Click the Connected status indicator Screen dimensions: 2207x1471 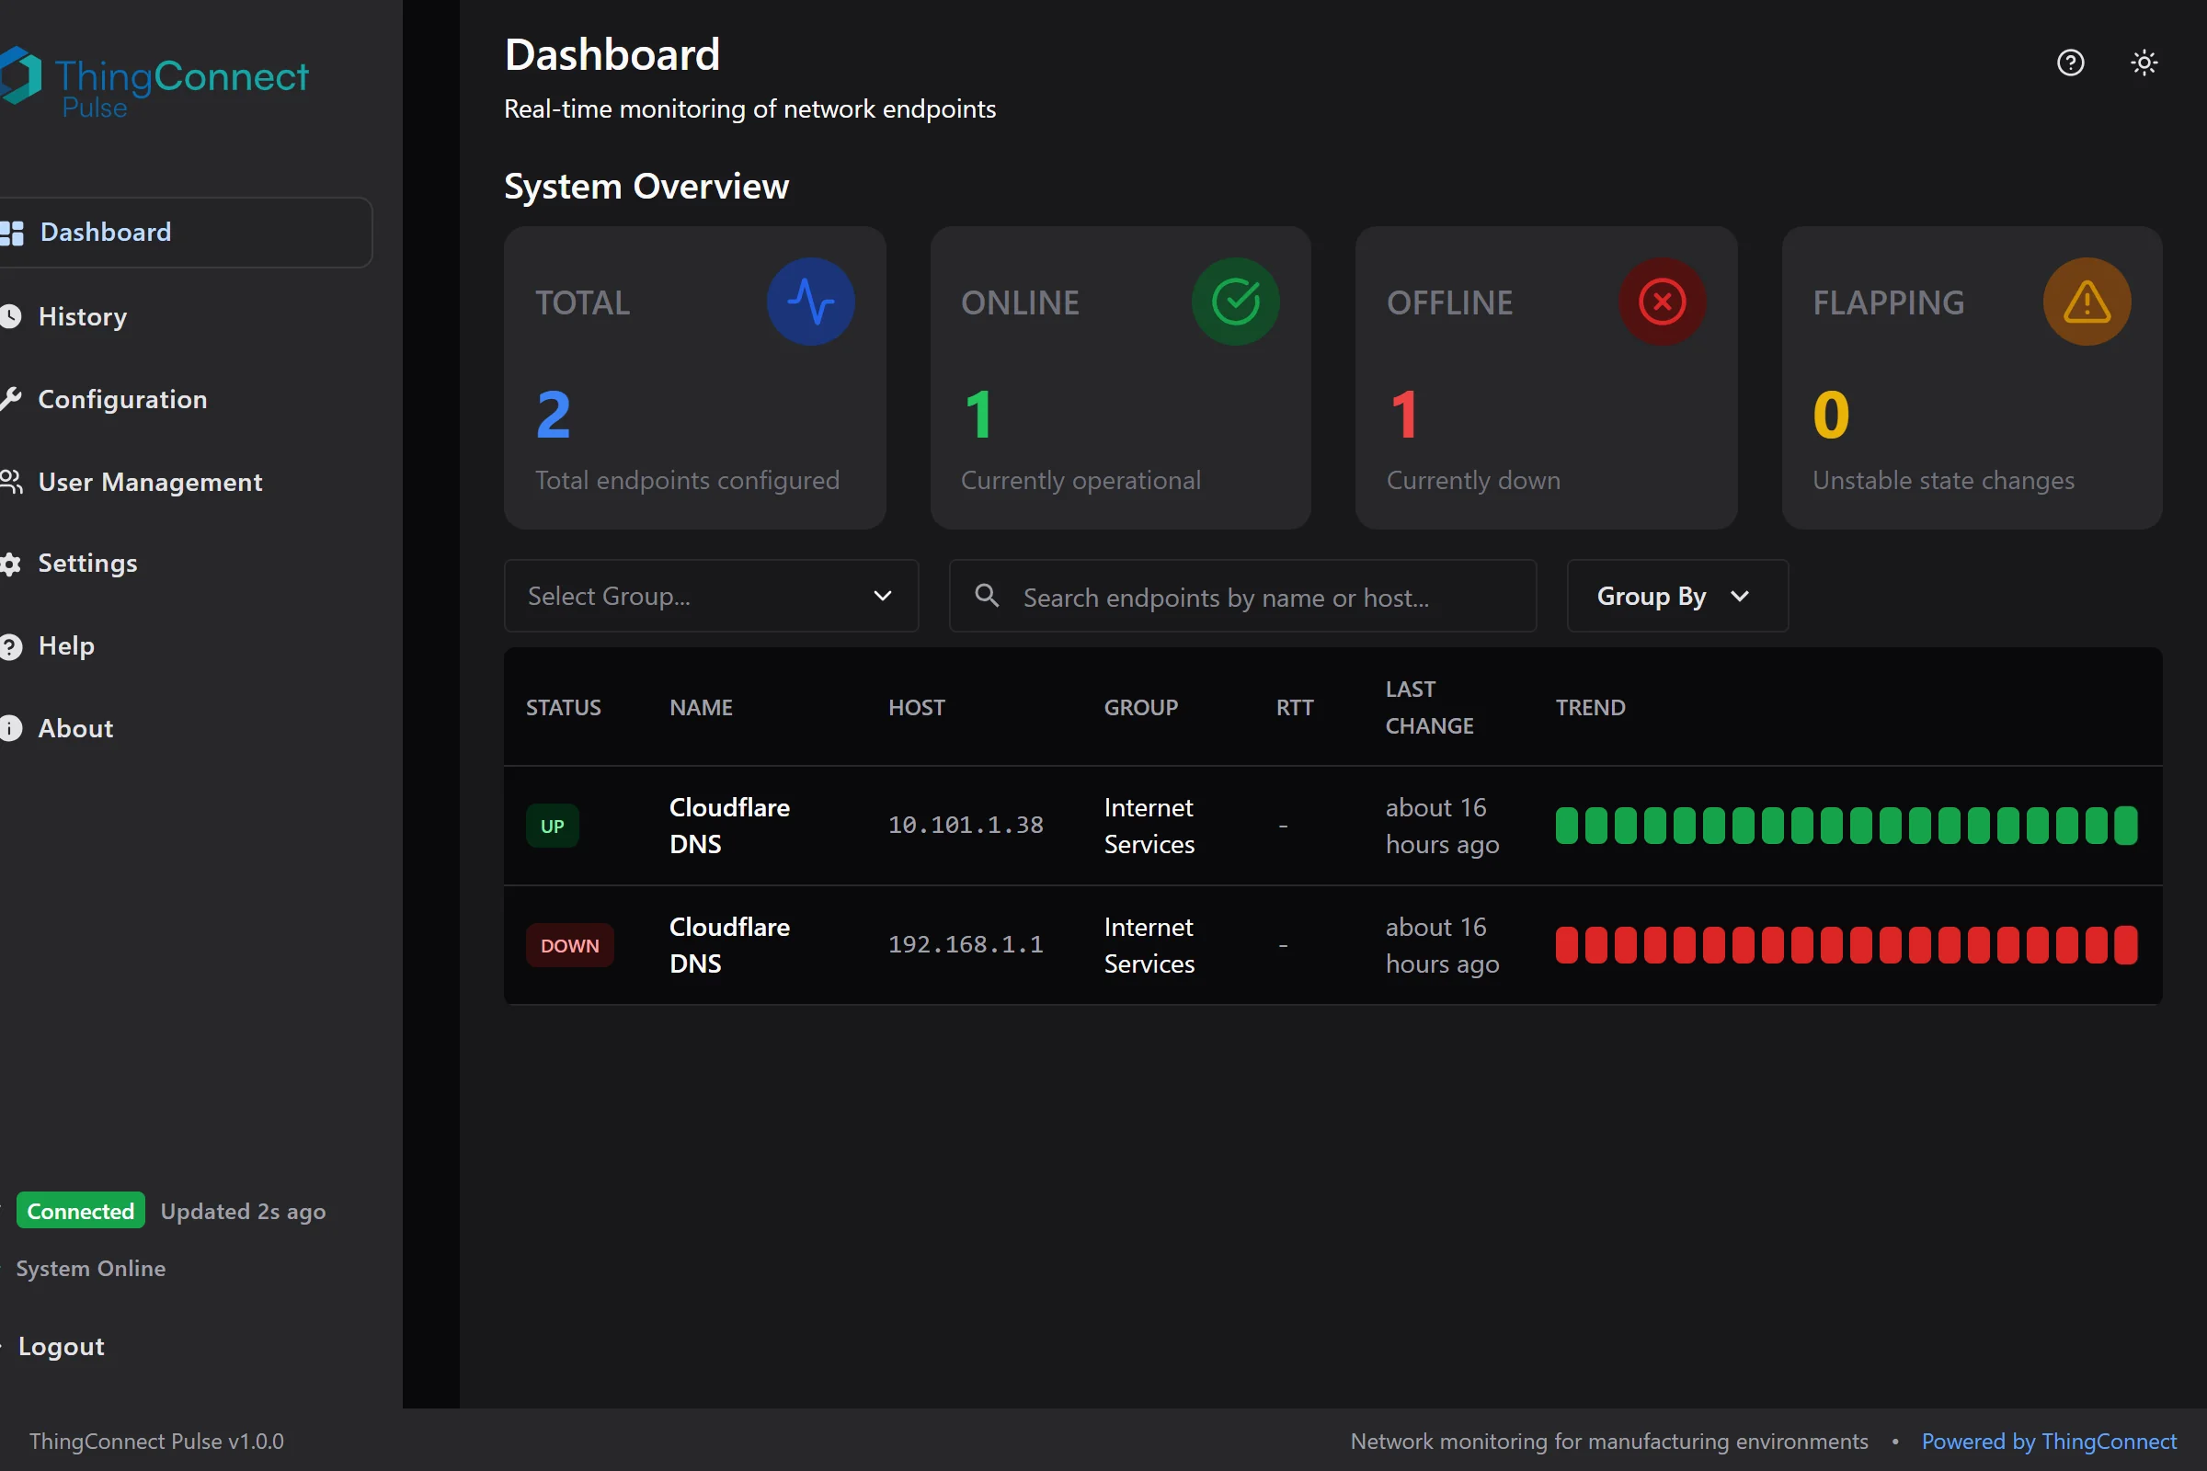(80, 1210)
